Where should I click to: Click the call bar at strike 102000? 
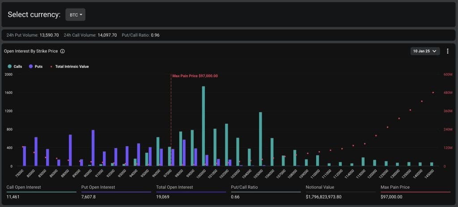point(226,145)
